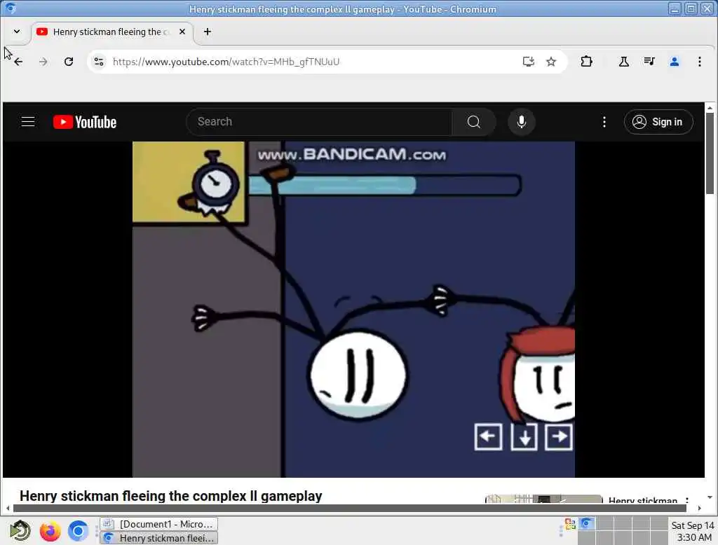The image size is (718, 545).
Task: Open suggested Henry stickman video title
Action: (x=642, y=500)
